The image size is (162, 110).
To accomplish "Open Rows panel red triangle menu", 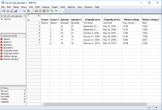I will click(x=2, y=88).
